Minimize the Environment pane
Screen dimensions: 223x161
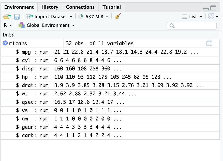206,9
